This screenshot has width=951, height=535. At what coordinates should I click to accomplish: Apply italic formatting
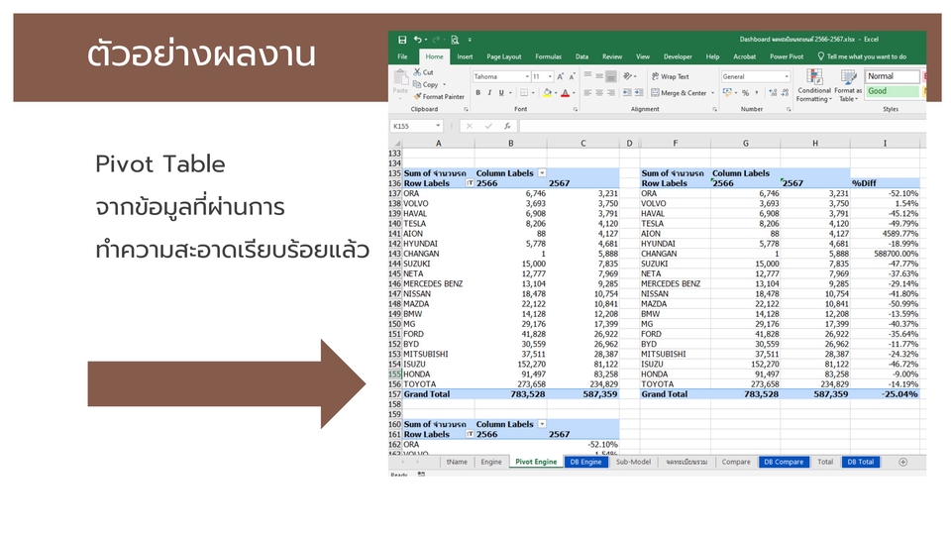489,93
